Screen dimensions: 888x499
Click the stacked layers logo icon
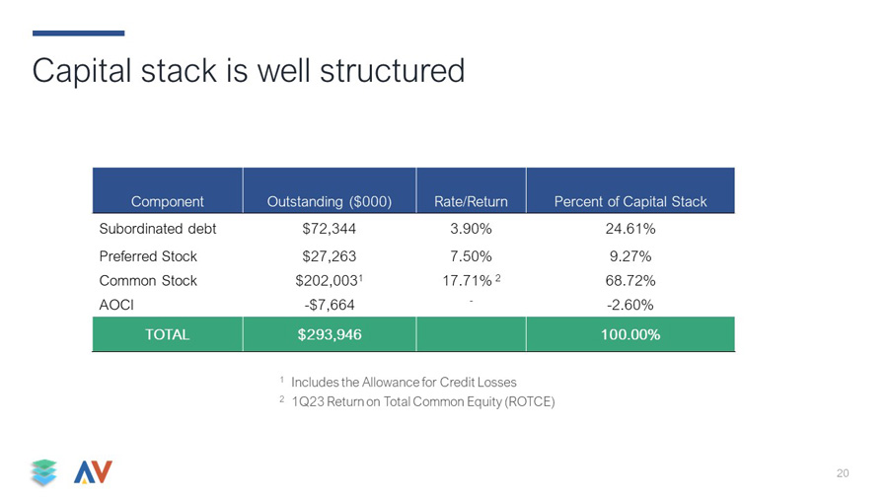tap(44, 472)
